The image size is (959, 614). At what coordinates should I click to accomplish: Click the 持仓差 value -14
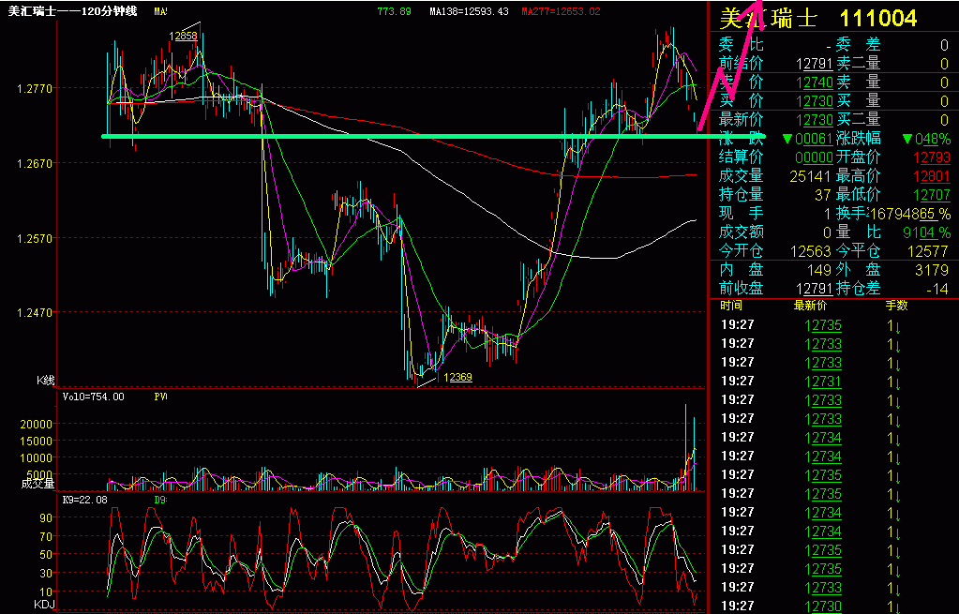pos(937,289)
